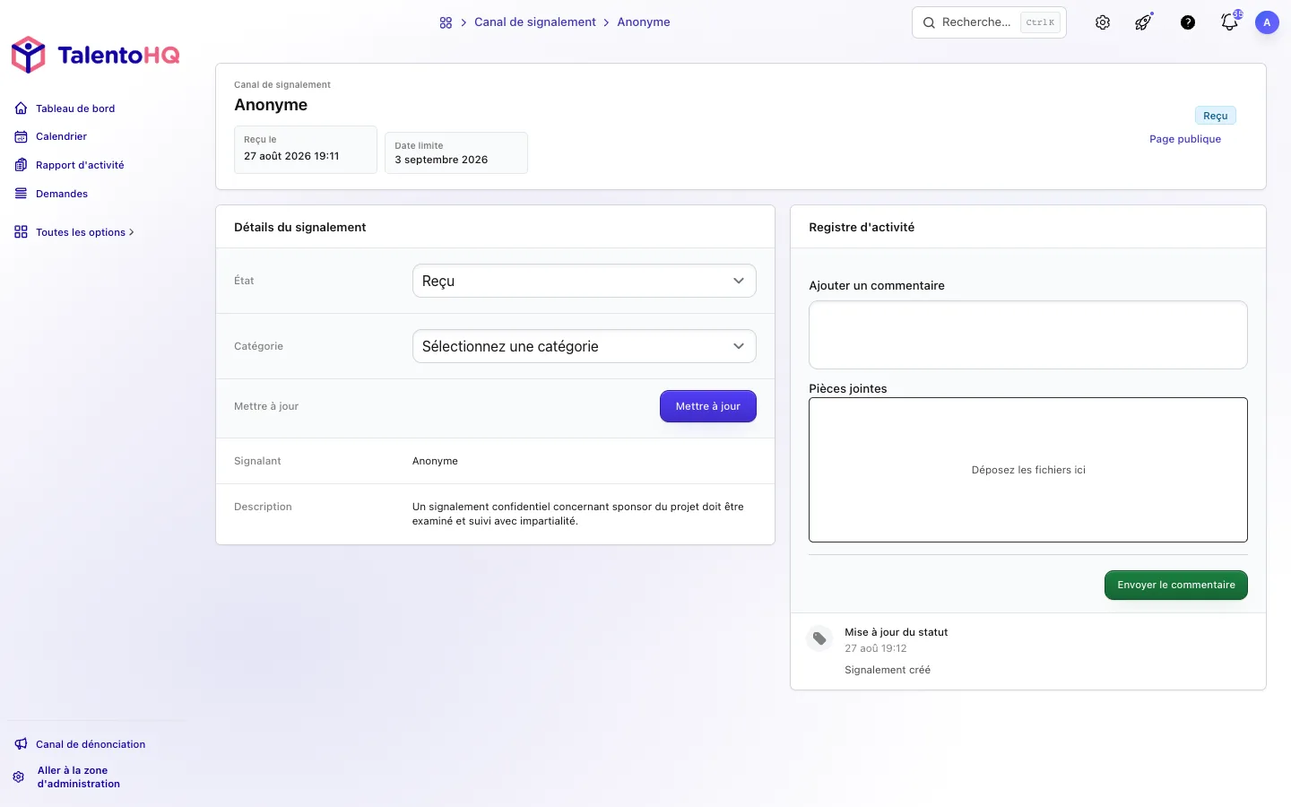Viewport: 1291px width, 807px height.
Task: Click the list icon beside Demandes
Action: (x=21, y=194)
